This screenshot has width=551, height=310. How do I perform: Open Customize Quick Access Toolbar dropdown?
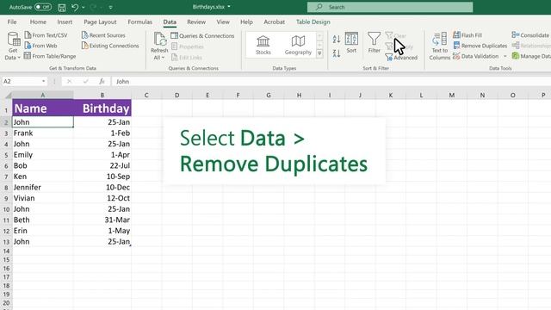click(x=110, y=7)
